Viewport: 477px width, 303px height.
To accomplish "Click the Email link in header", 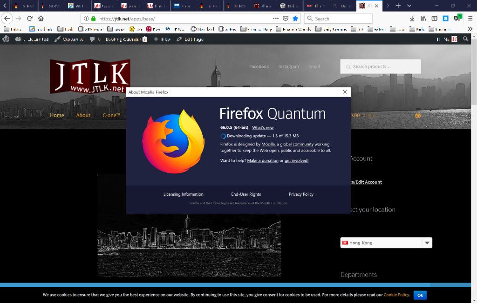I will pos(314,66).
